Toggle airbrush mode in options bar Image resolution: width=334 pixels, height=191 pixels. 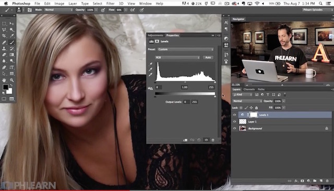133,10
